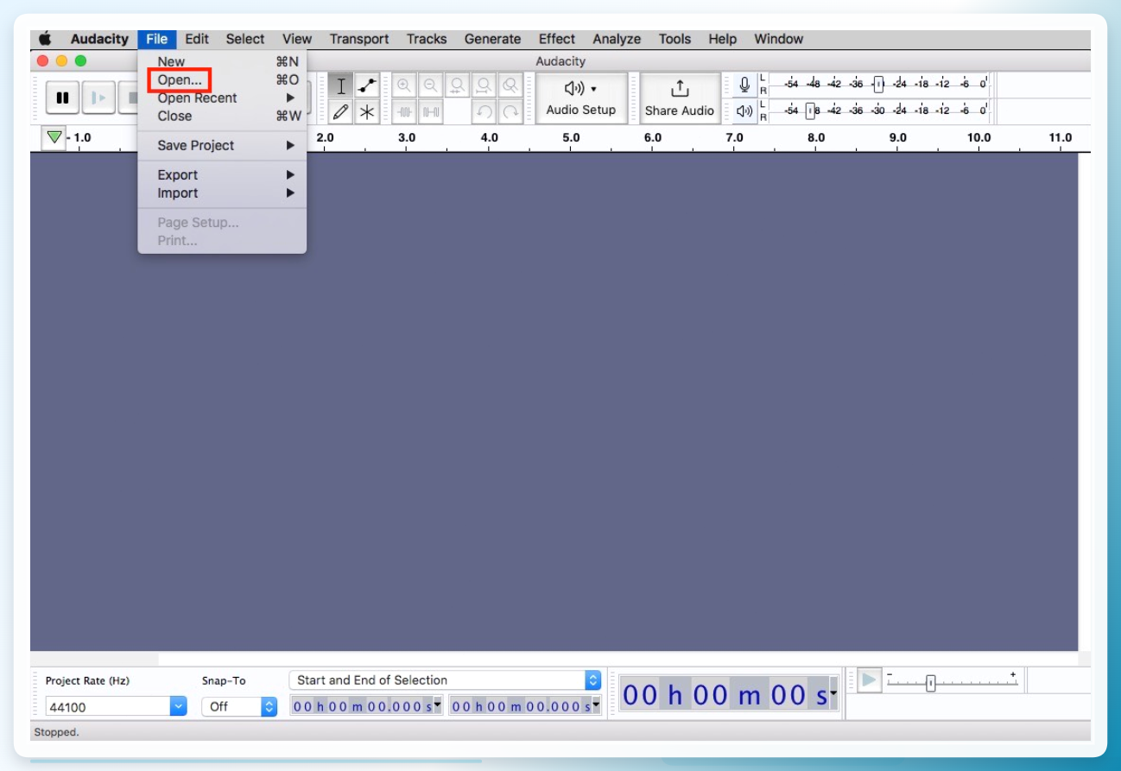Open selection start time format arrow
Image resolution: width=1121 pixels, height=771 pixels.
click(x=437, y=705)
